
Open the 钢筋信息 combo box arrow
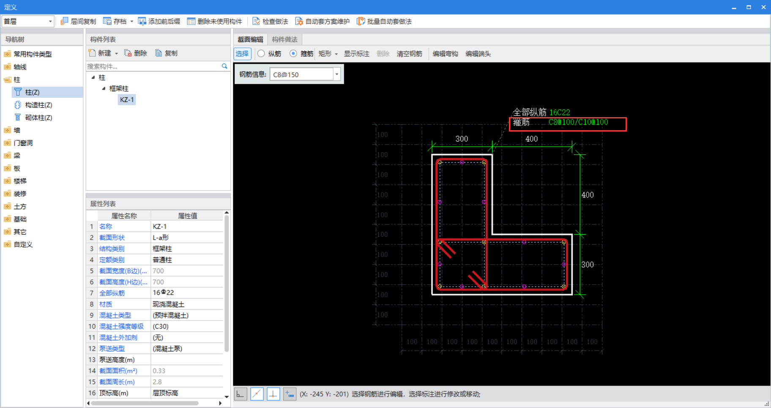coord(337,74)
